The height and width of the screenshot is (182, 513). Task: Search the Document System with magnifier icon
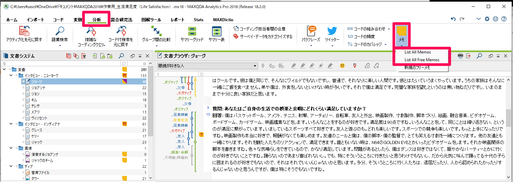[x=121, y=56]
